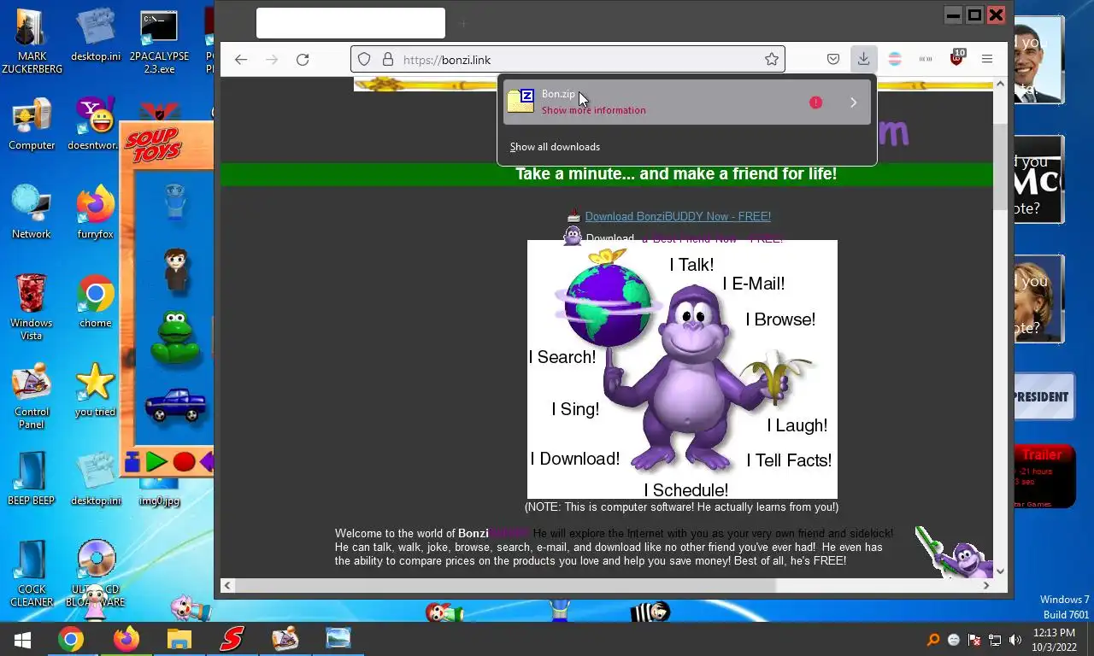Click the tracking protection shield icon

[364, 60]
